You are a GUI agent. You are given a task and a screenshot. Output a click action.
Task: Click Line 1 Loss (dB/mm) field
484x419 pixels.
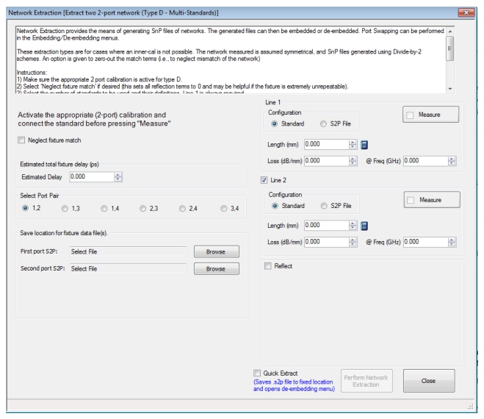(x=327, y=161)
